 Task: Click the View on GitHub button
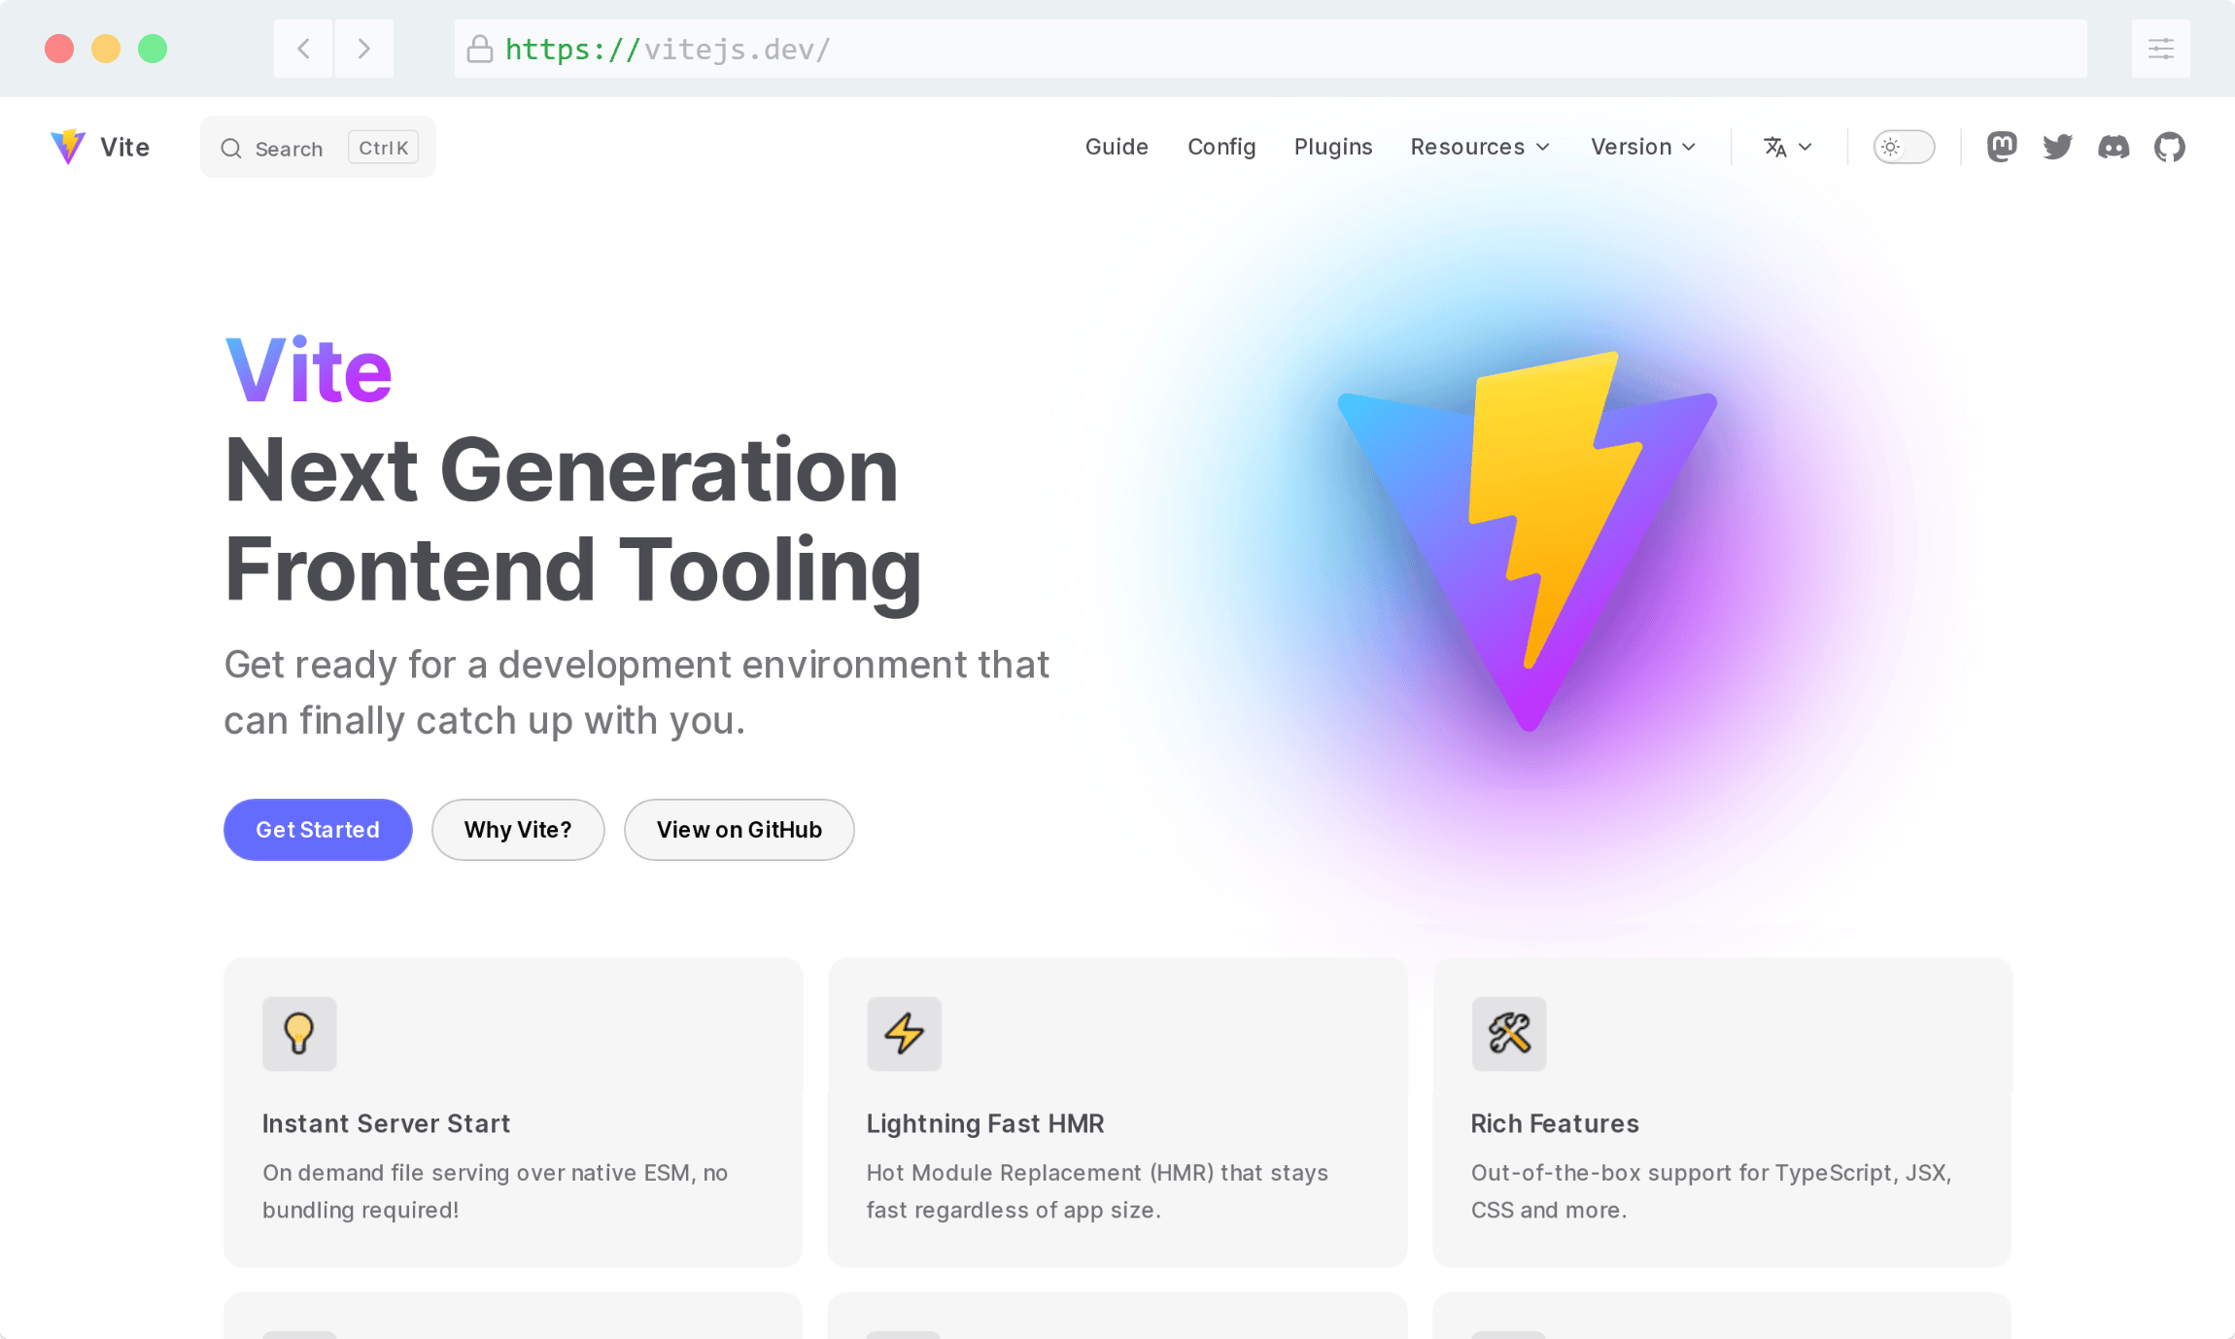739,829
